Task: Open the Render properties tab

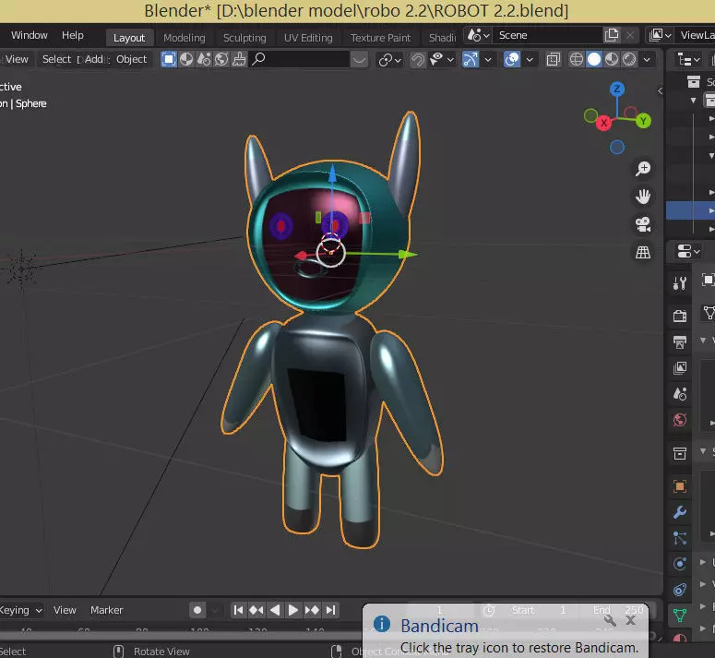Action: 679,316
